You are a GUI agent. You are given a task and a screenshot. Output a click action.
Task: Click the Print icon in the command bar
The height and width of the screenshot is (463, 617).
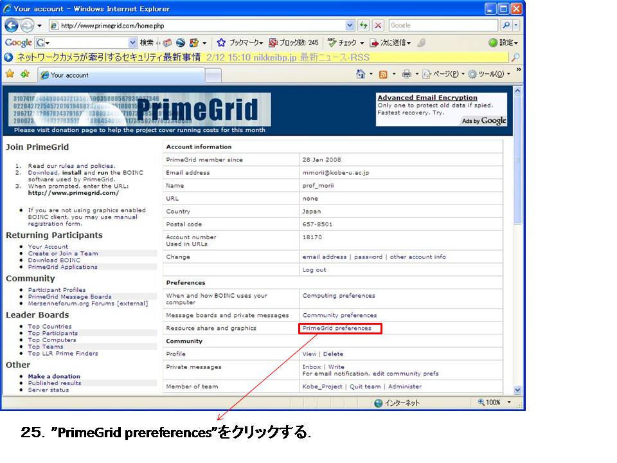click(406, 74)
